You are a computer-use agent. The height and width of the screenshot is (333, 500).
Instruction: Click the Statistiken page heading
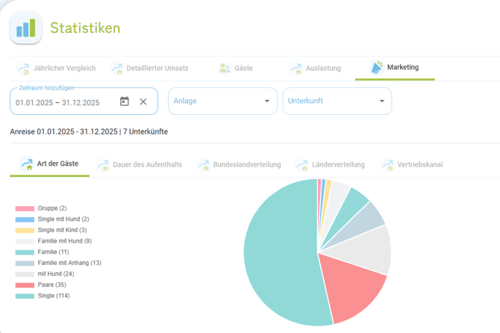tap(85, 28)
